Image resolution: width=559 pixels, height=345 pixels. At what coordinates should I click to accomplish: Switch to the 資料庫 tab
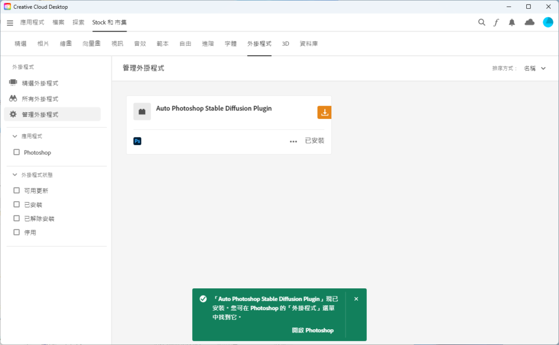click(x=309, y=44)
